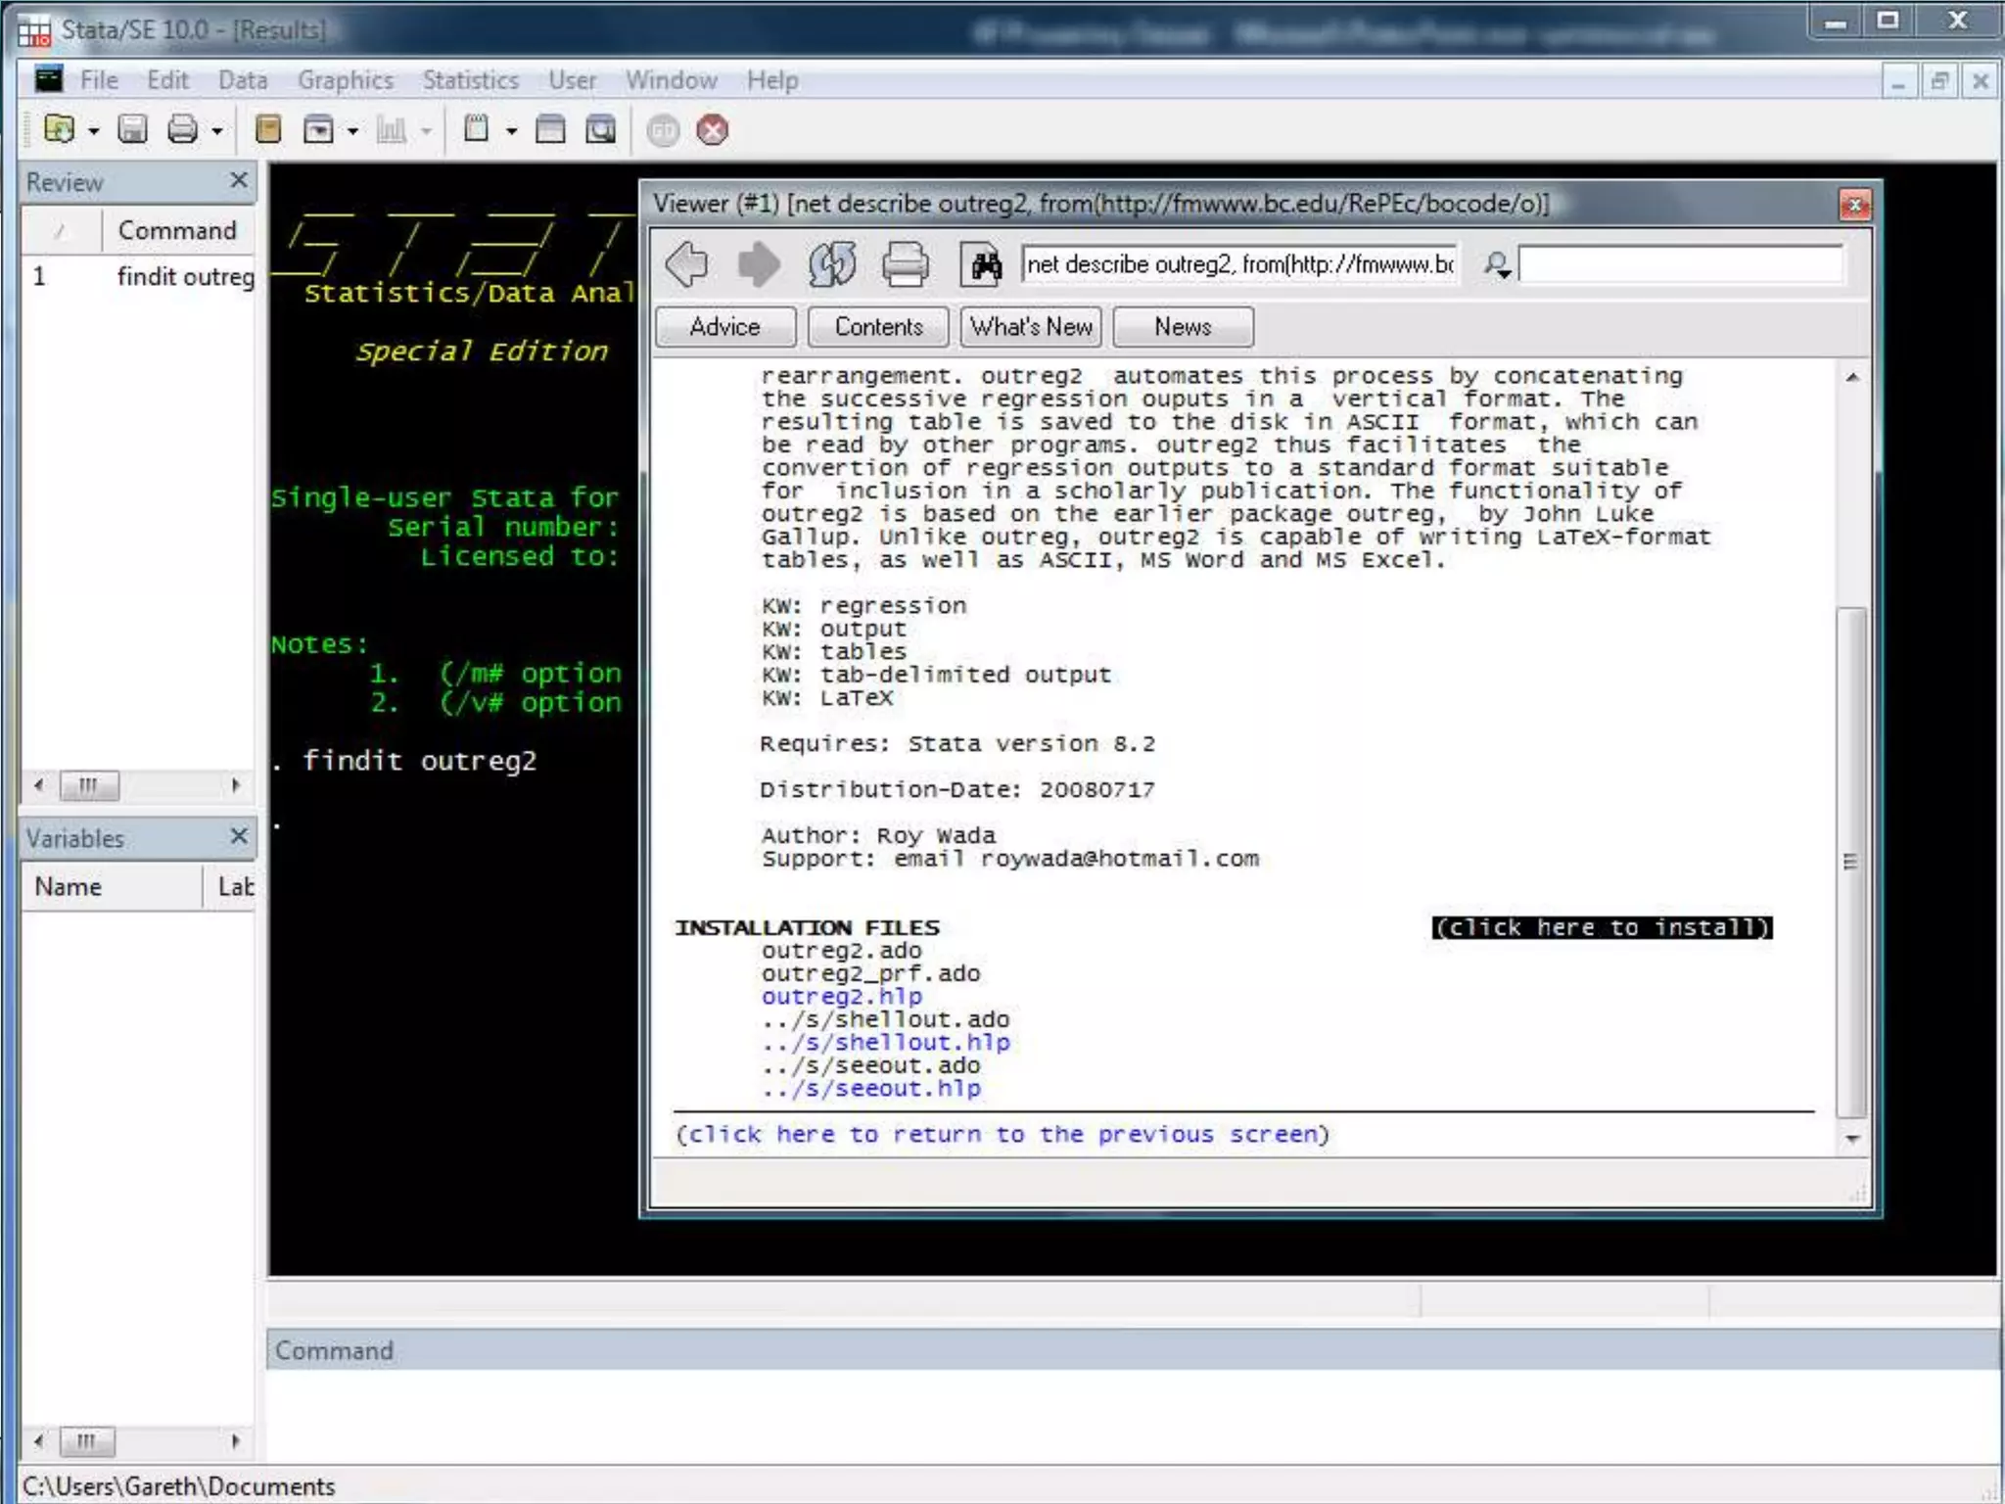Click the Viewer vertical scrollbar thumb
2005x1504 pixels.
point(1849,862)
